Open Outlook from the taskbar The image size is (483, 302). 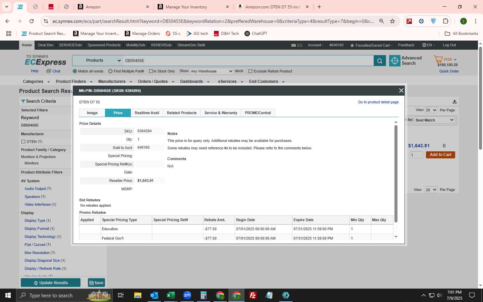154,295
